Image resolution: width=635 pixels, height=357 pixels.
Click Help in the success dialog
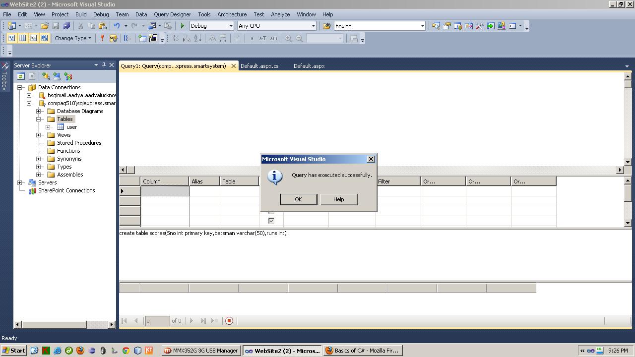[x=338, y=199]
